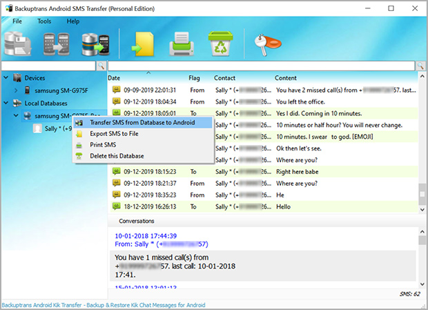The height and width of the screenshot is (310, 428).
Task: Click message icon for 09-12-2019 18:21:37 row
Action: coord(116,183)
